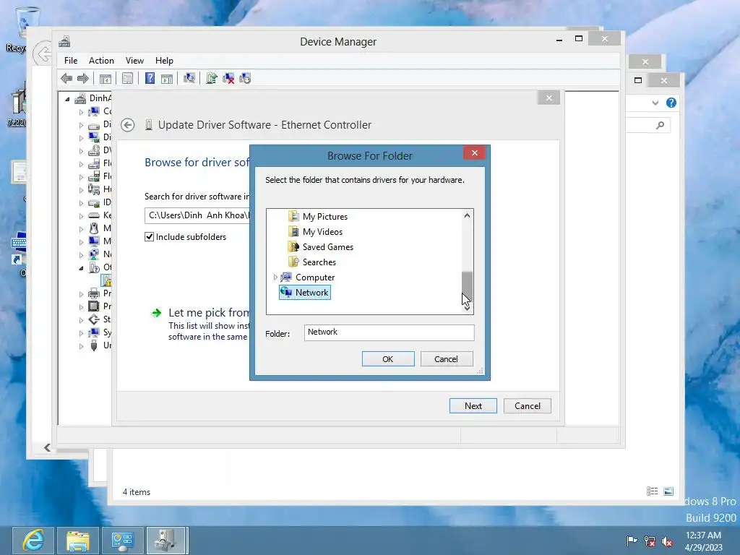Click Next in Update Driver Software wizard
This screenshot has height=555, width=740.
tap(473, 406)
